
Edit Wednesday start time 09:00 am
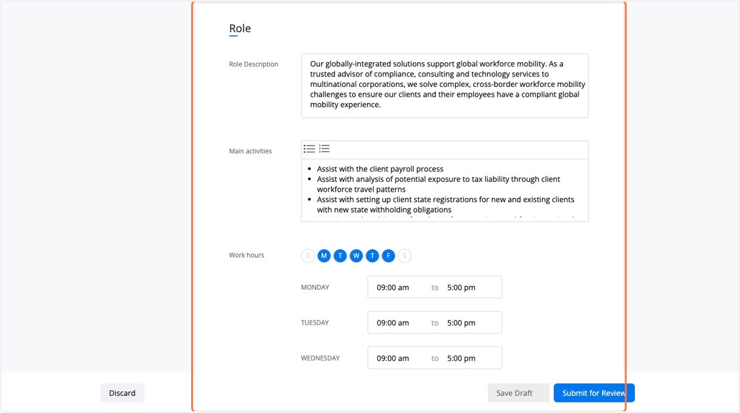(393, 358)
